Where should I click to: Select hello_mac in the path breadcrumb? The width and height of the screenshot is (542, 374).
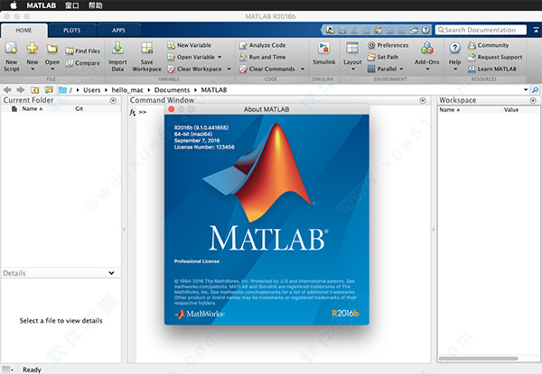(x=127, y=90)
